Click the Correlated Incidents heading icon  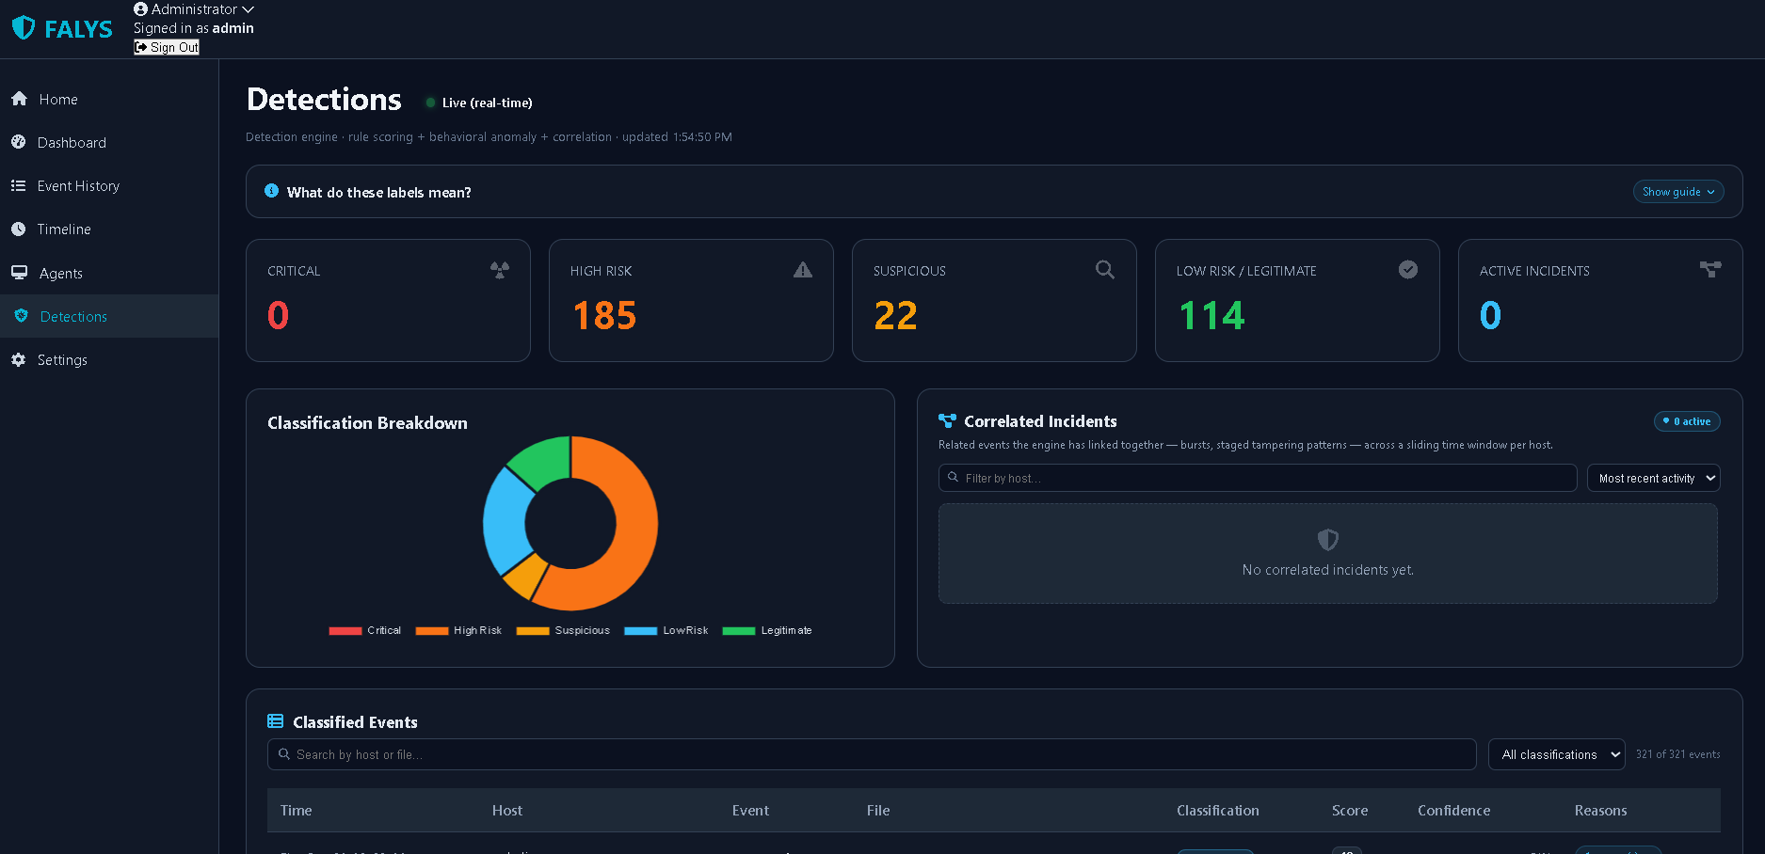947,421
